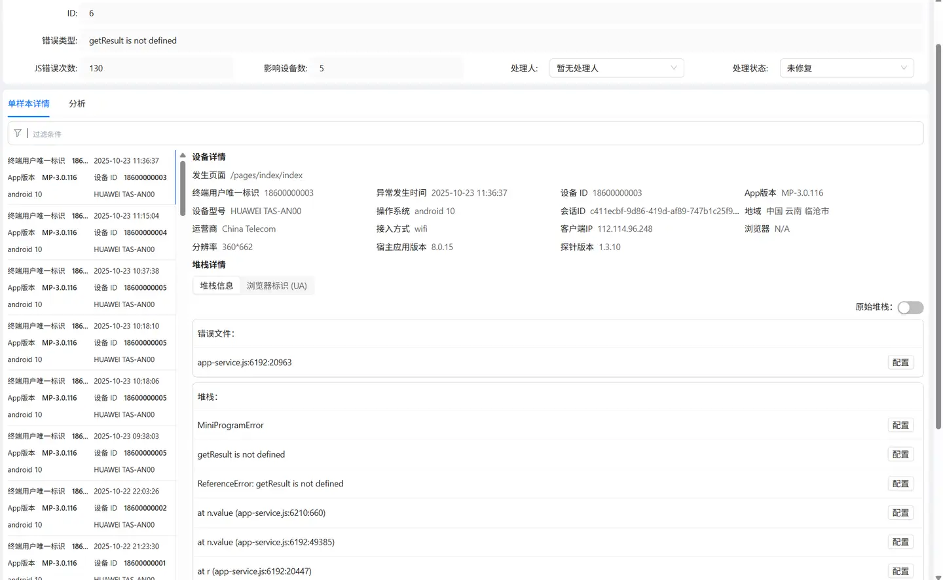Select the 单样本详情 tab

click(x=29, y=103)
